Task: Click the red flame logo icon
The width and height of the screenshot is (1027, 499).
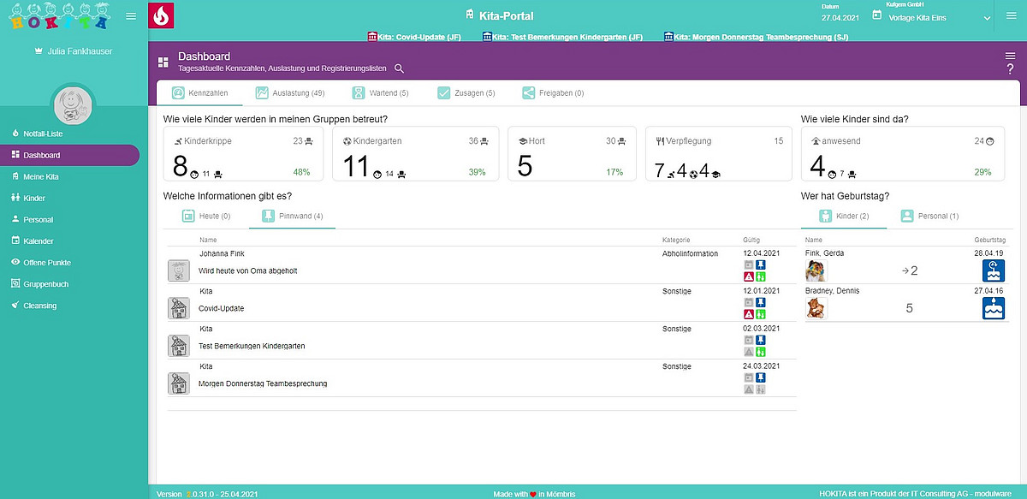Action: pyautogui.click(x=160, y=15)
